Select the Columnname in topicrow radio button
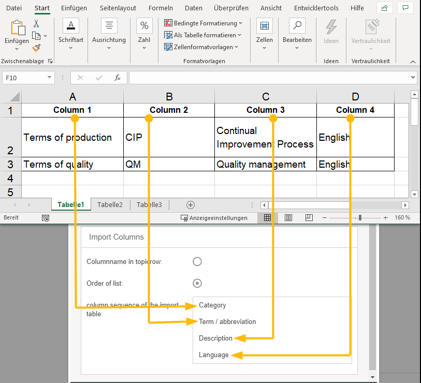 pyautogui.click(x=197, y=261)
